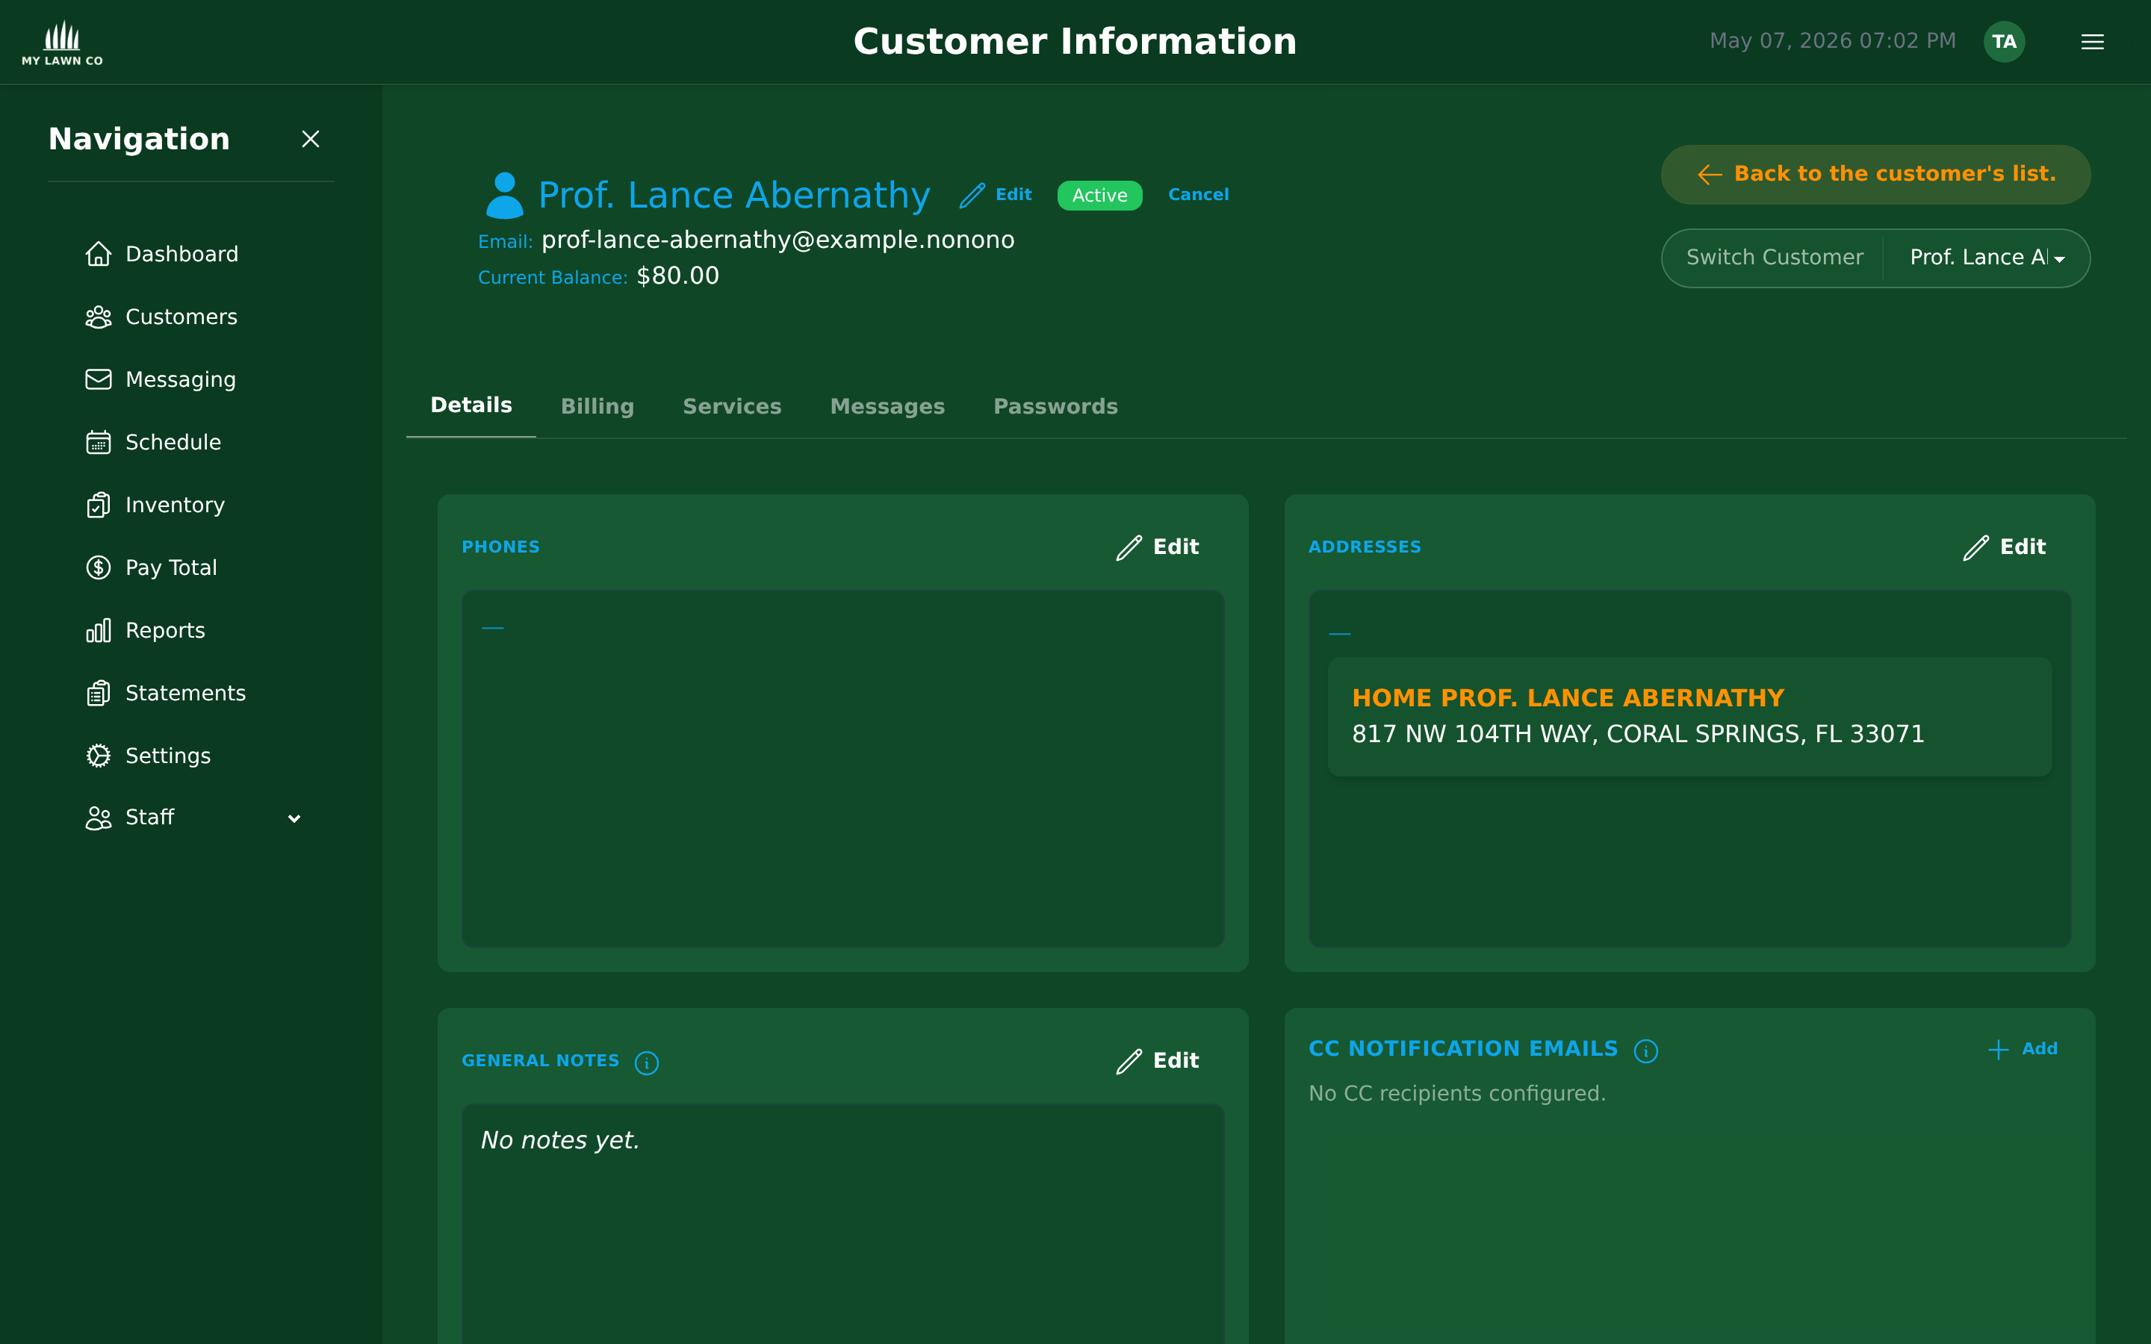Click Back to the customer's list button

[x=1875, y=174]
